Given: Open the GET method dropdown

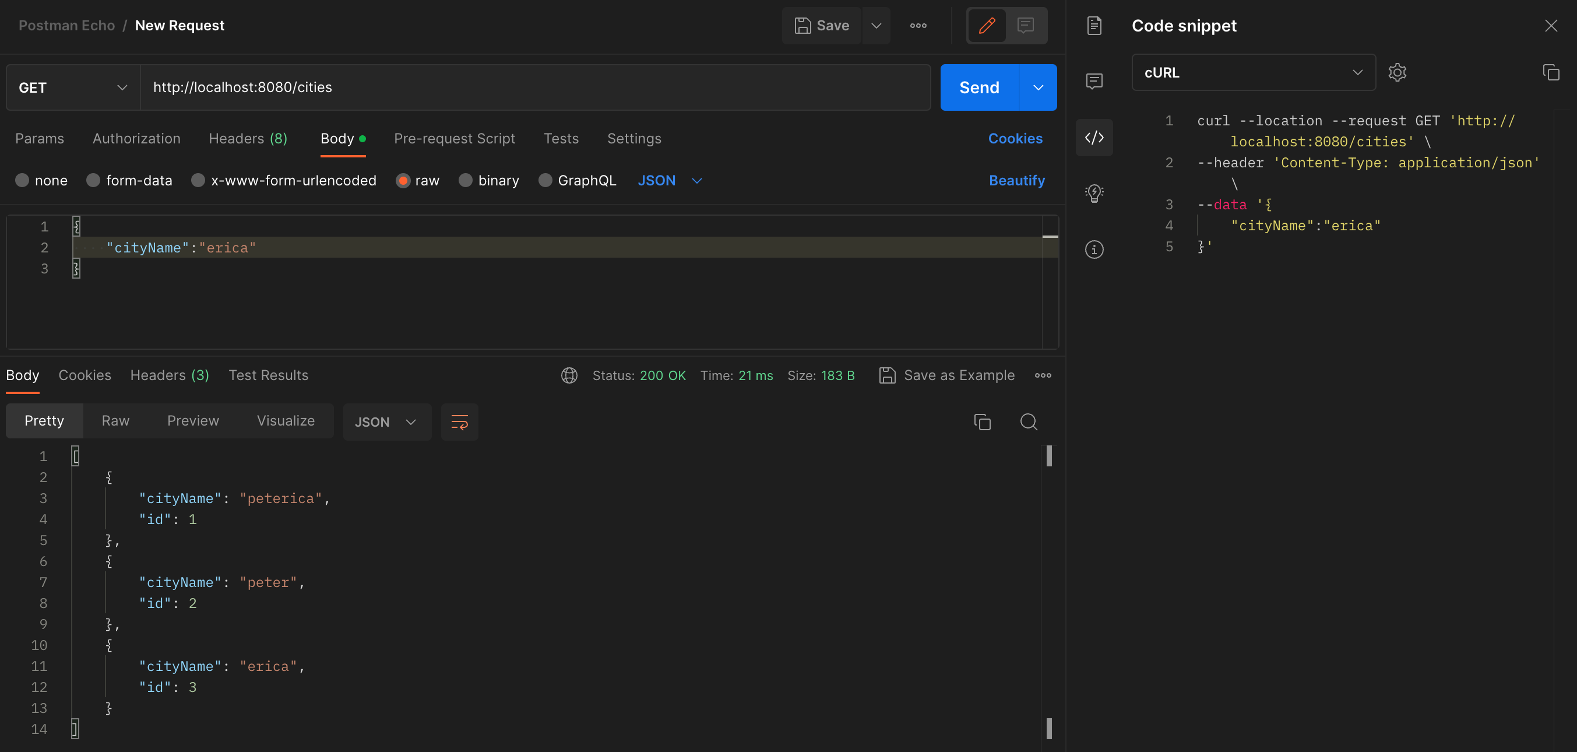Looking at the screenshot, I should [73, 87].
